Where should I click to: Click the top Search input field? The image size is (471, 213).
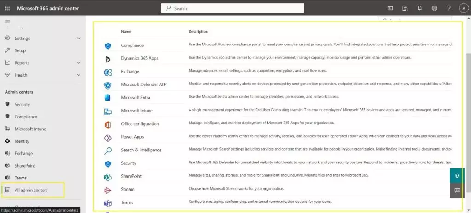(232, 8)
